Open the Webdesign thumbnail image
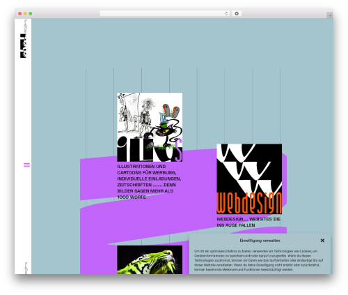This screenshot has width=348, height=295. [x=249, y=179]
